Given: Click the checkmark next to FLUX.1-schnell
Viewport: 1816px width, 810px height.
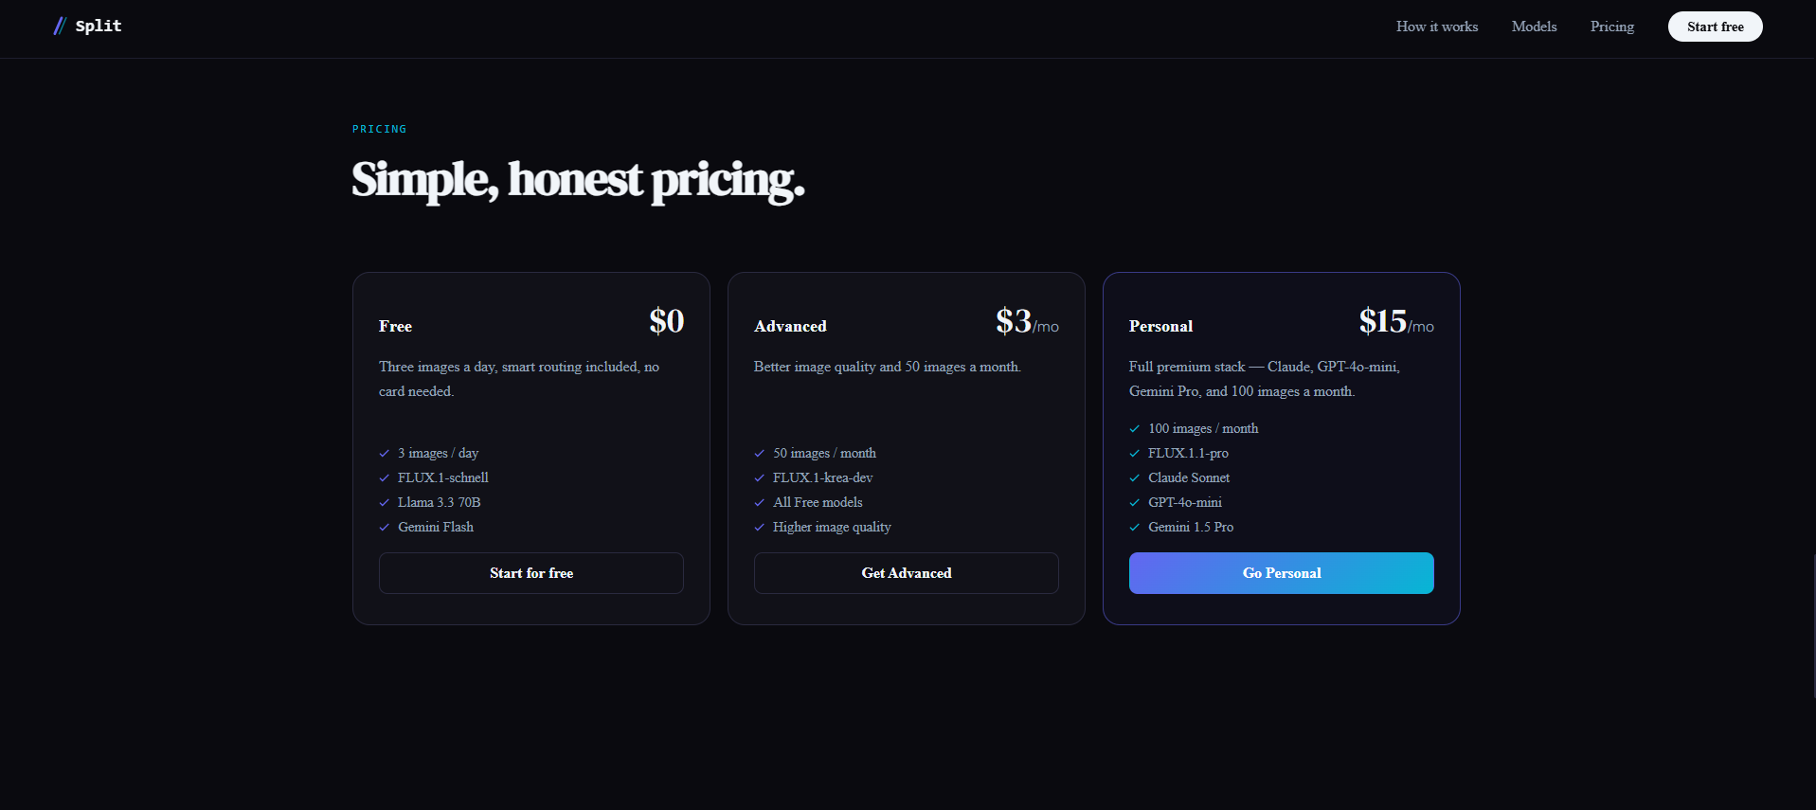Looking at the screenshot, I should 383,477.
